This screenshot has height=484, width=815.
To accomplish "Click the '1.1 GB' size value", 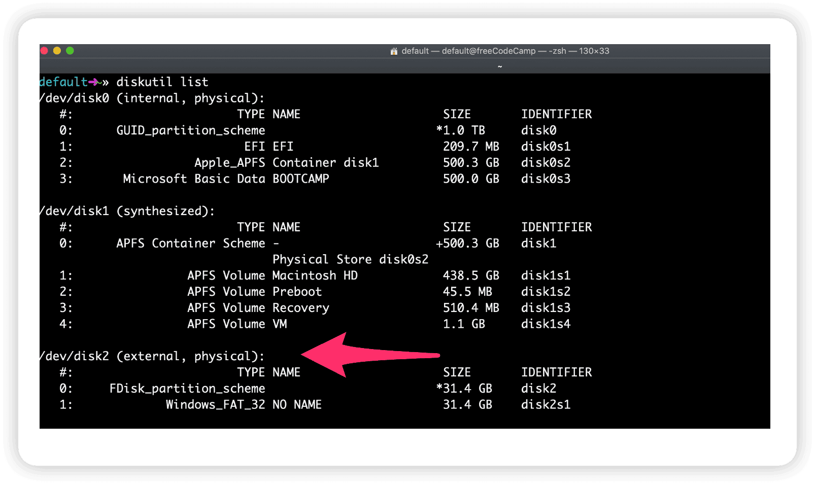I will coord(464,324).
